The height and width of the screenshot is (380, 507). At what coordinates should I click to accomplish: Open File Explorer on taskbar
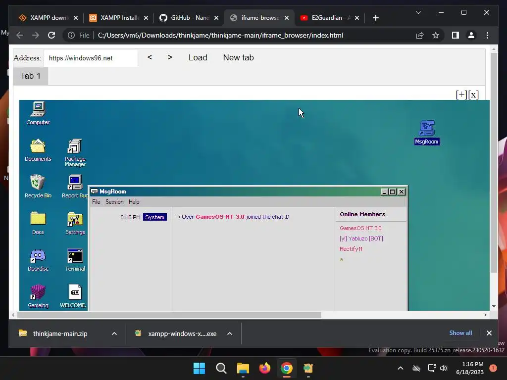pyautogui.click(x=243, y=368)
